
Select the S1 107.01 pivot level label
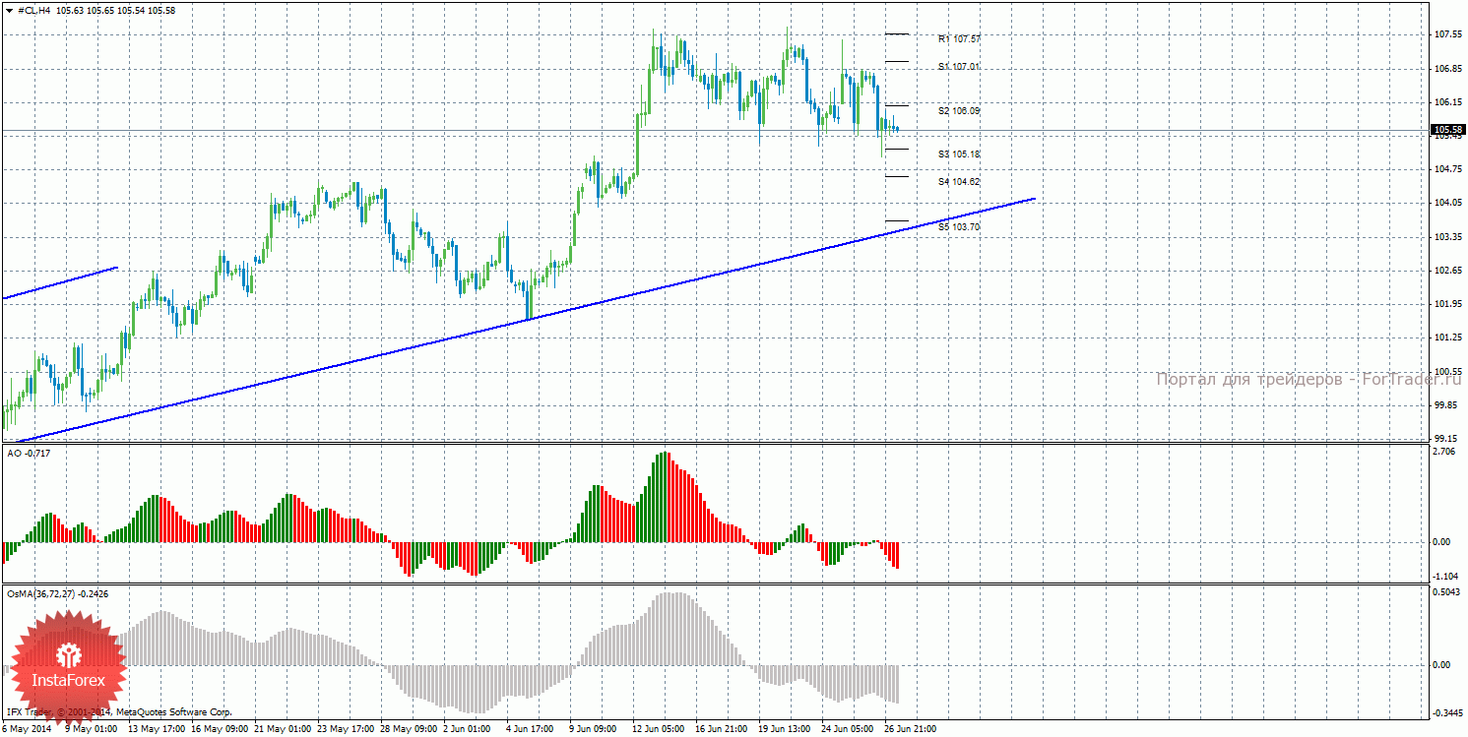tap(959, 66)
